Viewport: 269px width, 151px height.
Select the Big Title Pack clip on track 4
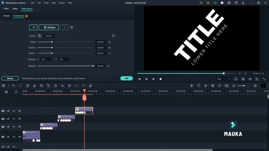[84, 111]
